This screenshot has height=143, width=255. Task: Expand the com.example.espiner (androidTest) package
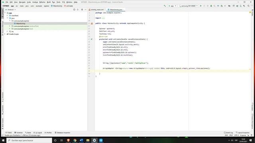[x=10, y=26]
